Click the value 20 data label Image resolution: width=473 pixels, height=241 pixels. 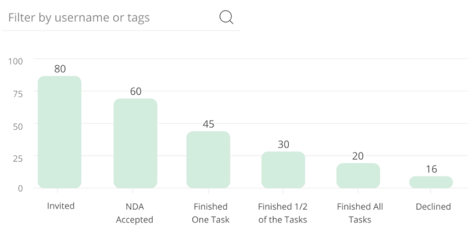358,156
